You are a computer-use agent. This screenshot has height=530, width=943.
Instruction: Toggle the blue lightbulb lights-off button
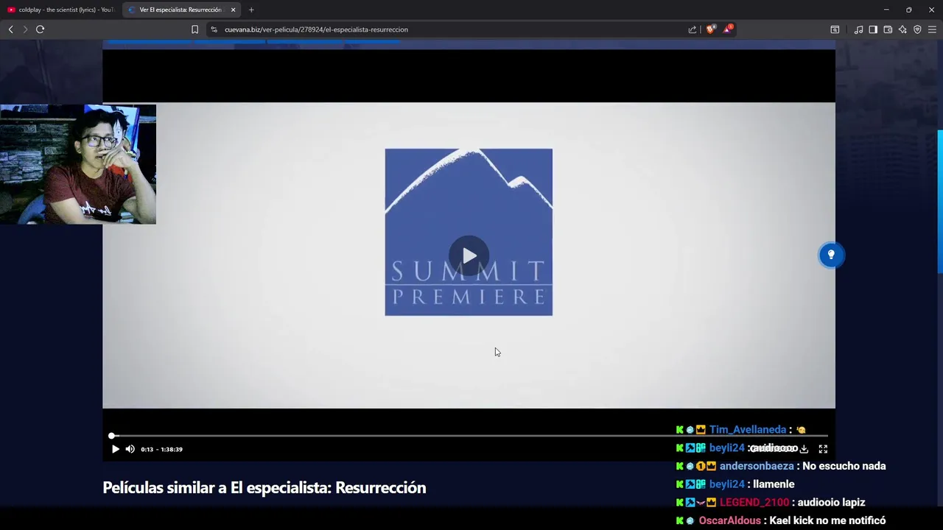pos(831,255)
